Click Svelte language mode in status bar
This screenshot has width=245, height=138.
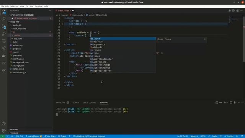pos(214,136)
